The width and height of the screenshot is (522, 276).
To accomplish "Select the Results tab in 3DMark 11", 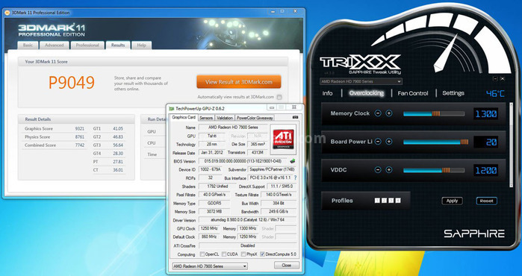I will (x=118, y=45).
